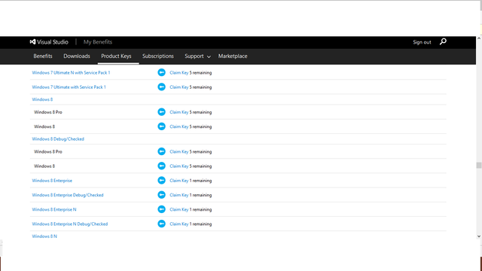
Task: Click the Sign out link
Action: (x=422, y=42)
